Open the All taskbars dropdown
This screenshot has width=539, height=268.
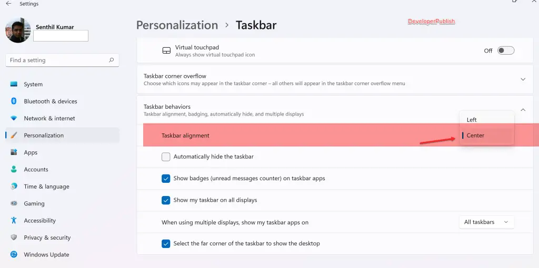[486, 222]
